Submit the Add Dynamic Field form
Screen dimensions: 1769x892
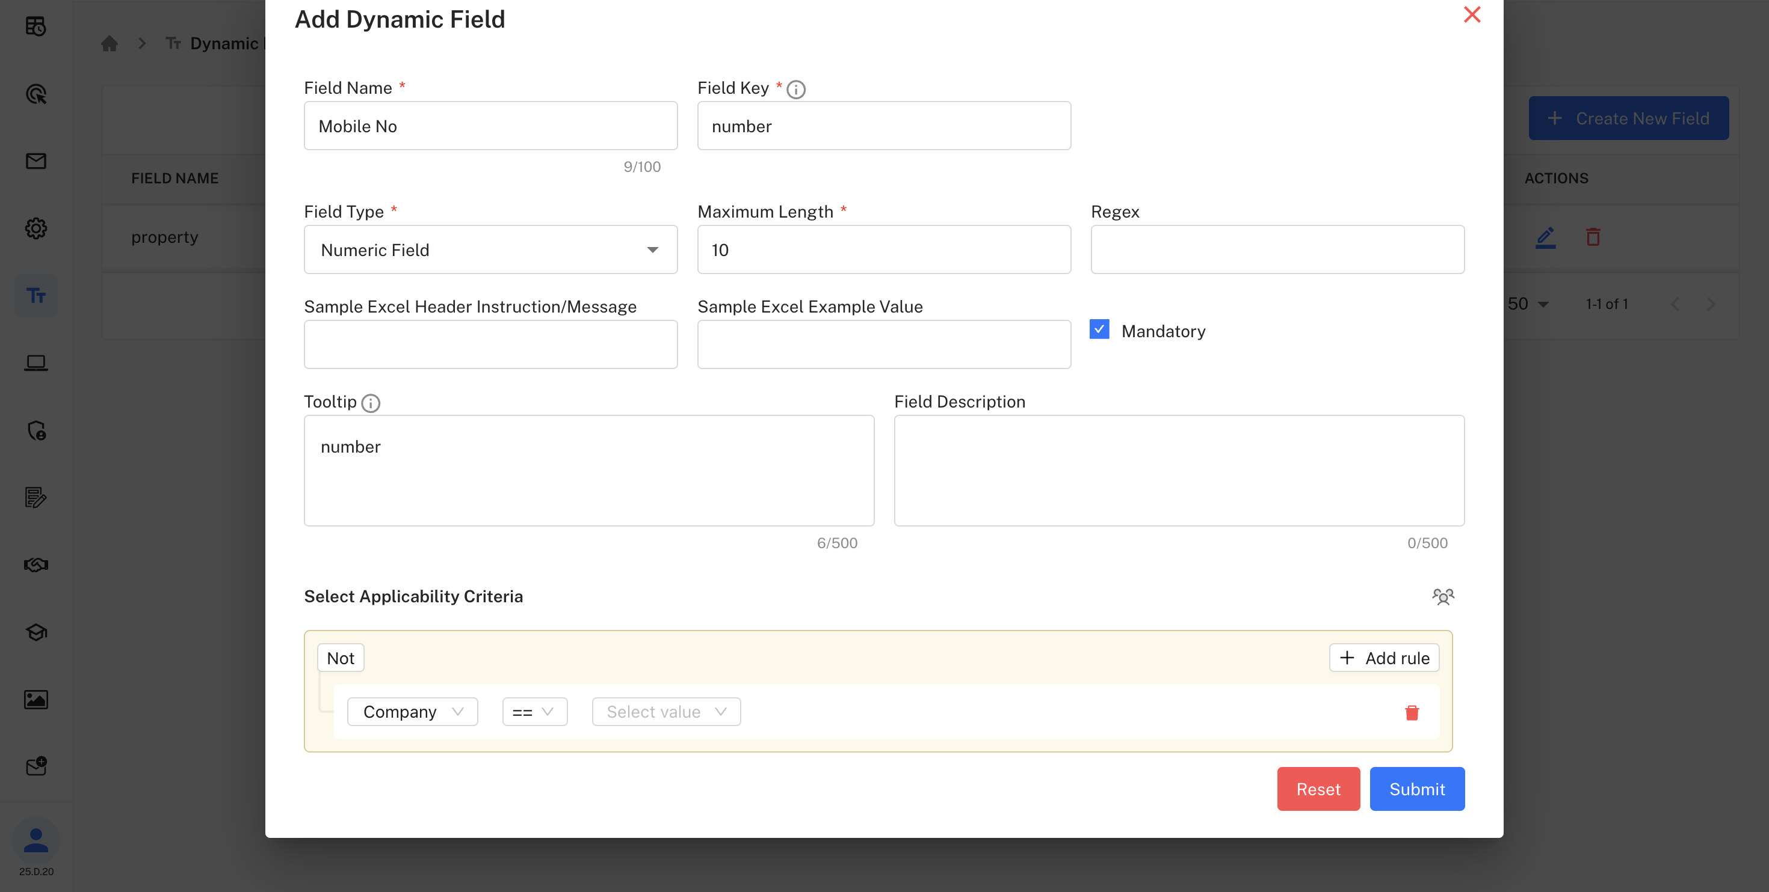click(x=1417, y=789)
